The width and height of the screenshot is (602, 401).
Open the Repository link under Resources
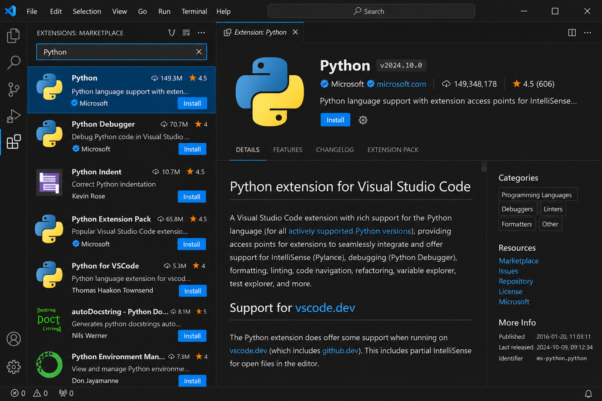(516, 281)
